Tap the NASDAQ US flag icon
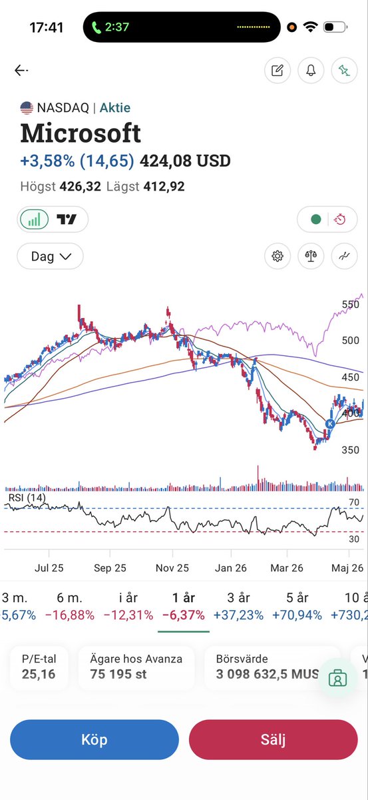The image size is (368, 800). [27, 107]
